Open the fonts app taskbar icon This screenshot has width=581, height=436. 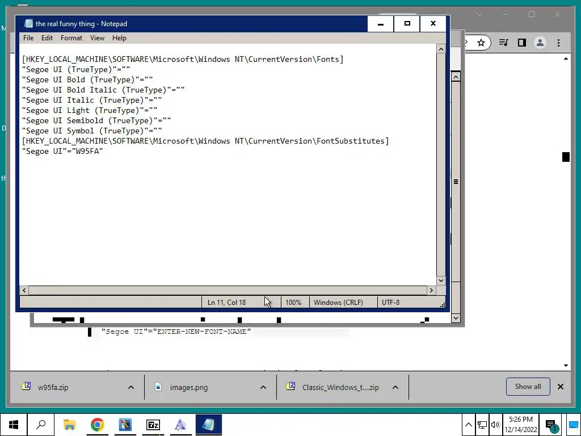[180, 425]
